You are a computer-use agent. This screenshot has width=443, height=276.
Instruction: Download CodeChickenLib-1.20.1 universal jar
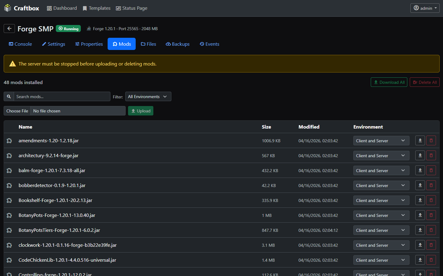(x=420, y=260)
